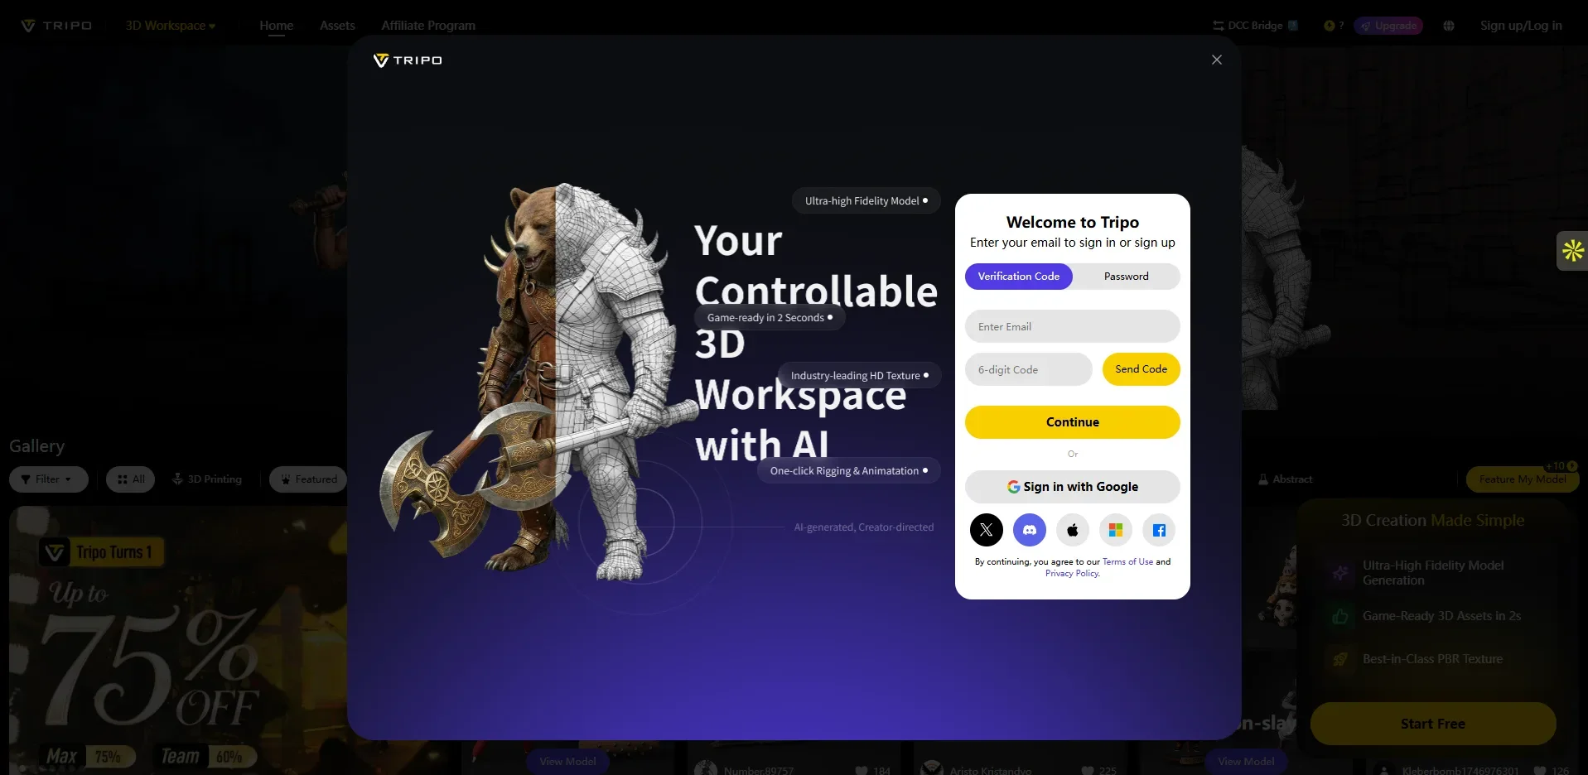Open the 75% OFF promo banner
The image size is (1588, 775).
pyautogui.click(x=178, y=641)
